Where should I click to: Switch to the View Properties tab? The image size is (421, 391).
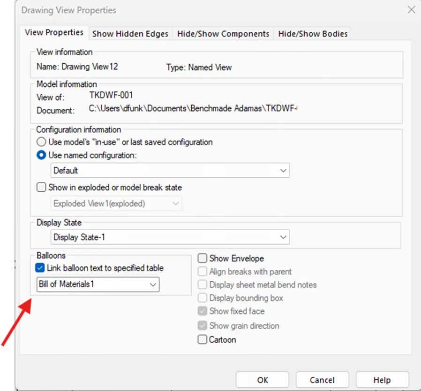pos(54,32)
